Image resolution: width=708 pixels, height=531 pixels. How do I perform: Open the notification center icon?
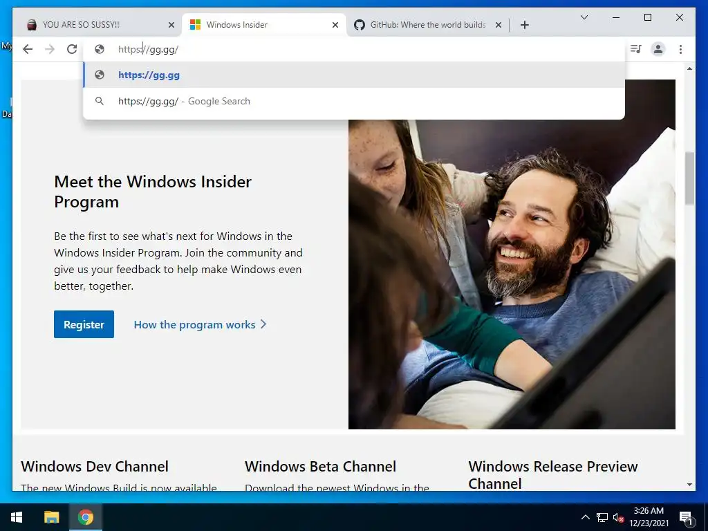(x=686, y=518)
